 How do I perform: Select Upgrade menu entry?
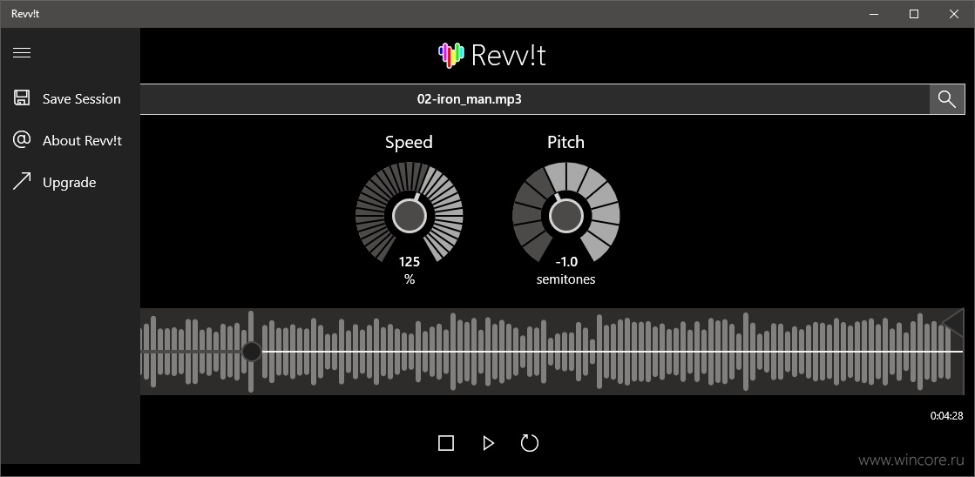[70, 182]
